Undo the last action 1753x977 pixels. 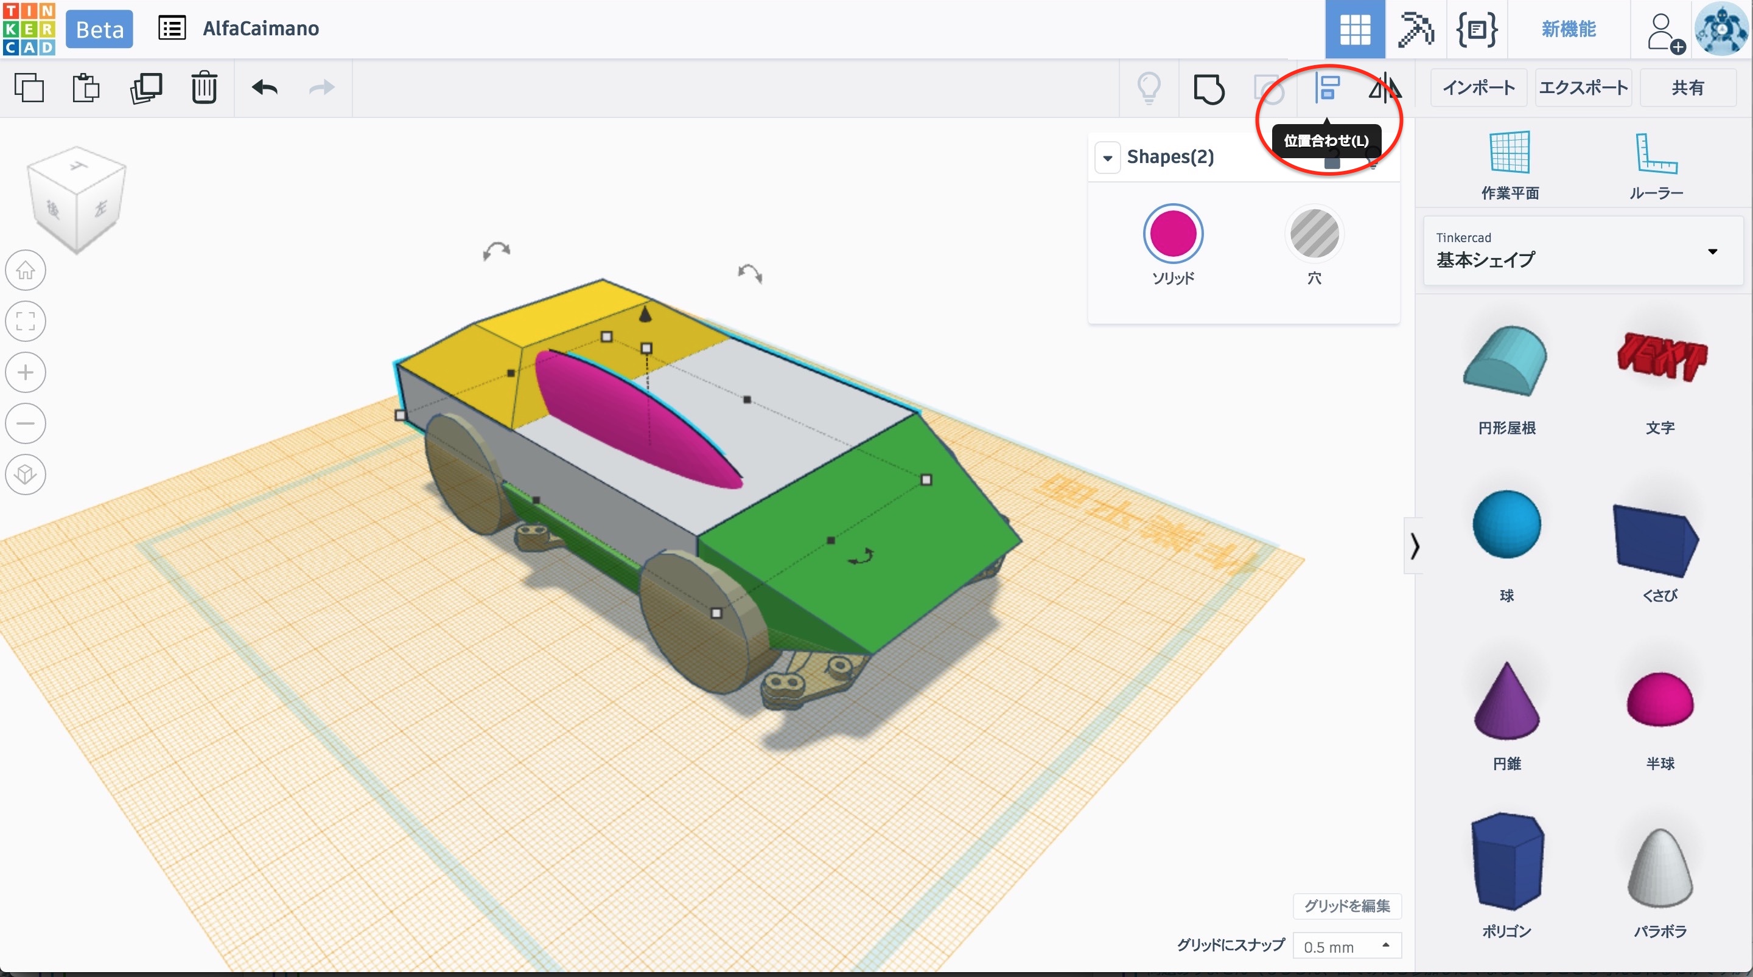265,88
